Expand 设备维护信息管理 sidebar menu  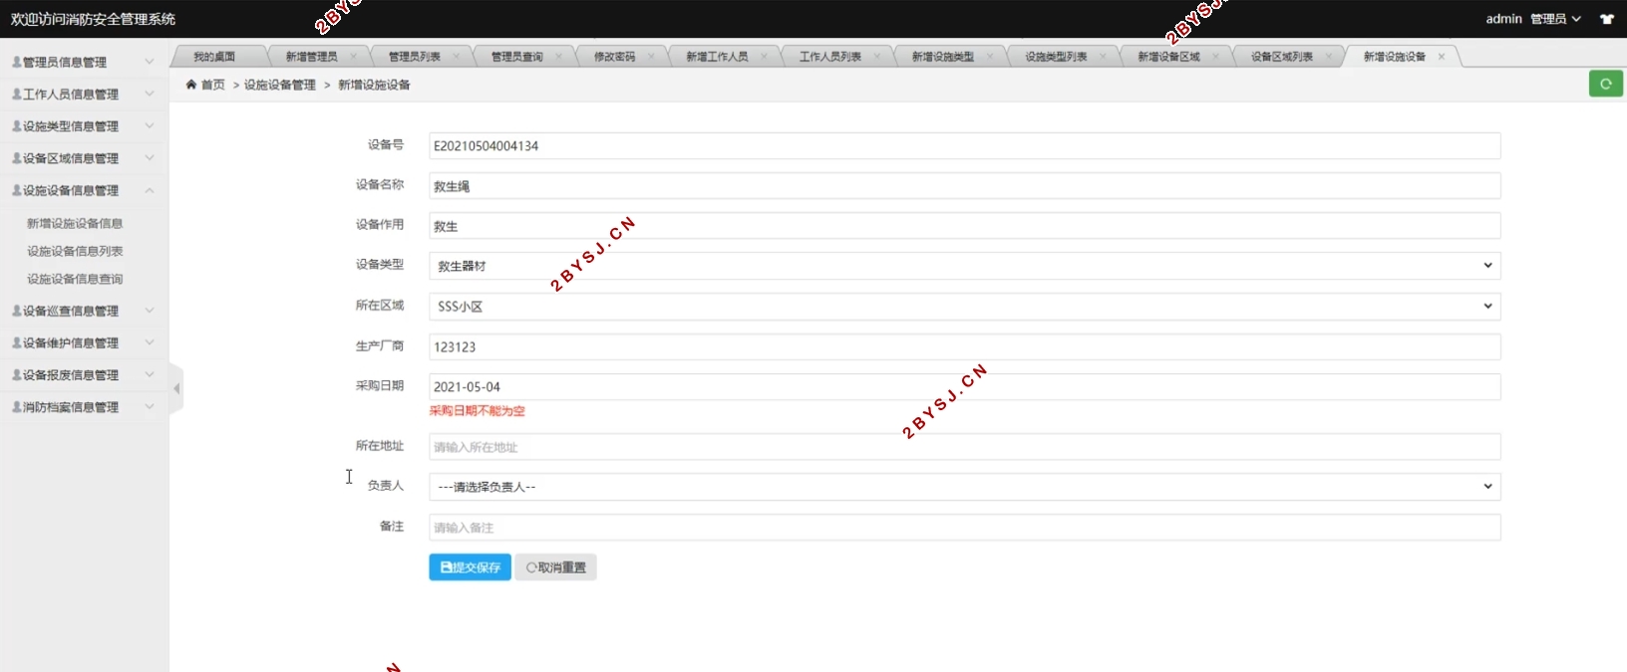[x=84, y=342]
